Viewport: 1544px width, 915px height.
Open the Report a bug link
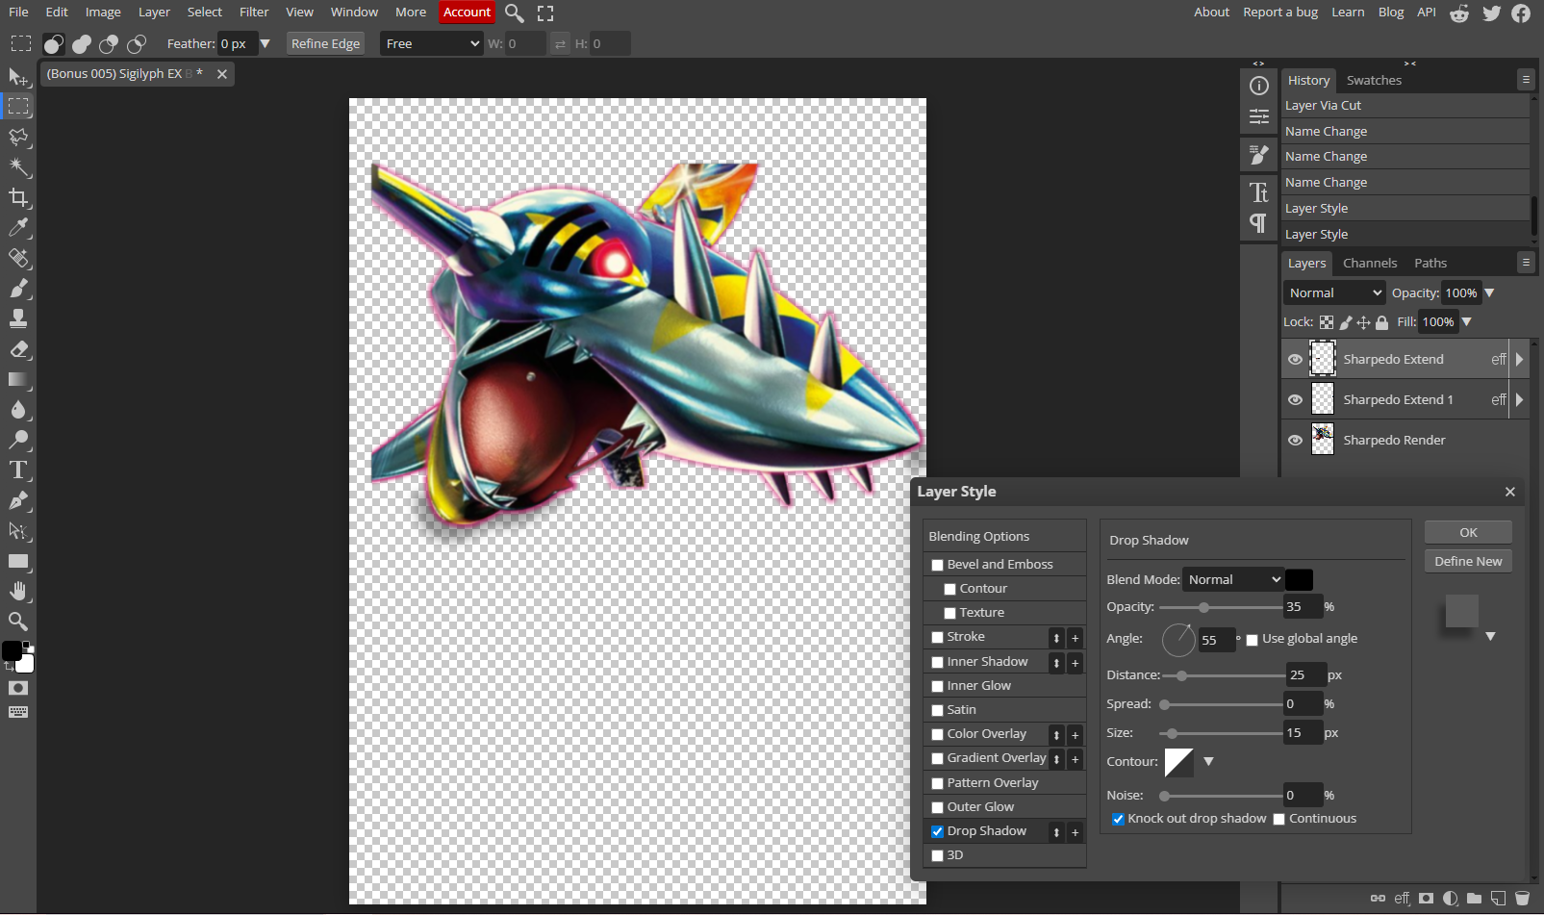pyautogui.click(x=1280, y=13)
